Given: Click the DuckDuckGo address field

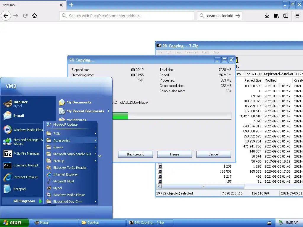Looking at the screenshot, I should point(127,16).
